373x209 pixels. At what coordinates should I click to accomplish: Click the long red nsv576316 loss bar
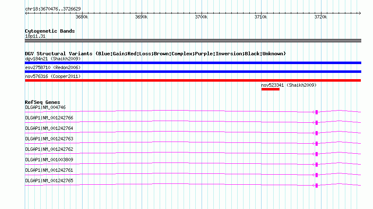point(193,80)
